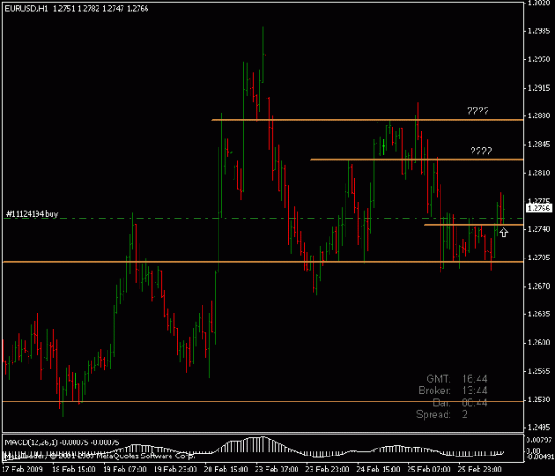Viewport: 555px width, 476px height.
Task: Click the upper ???? text label
Action: click(x=478, y=111)
